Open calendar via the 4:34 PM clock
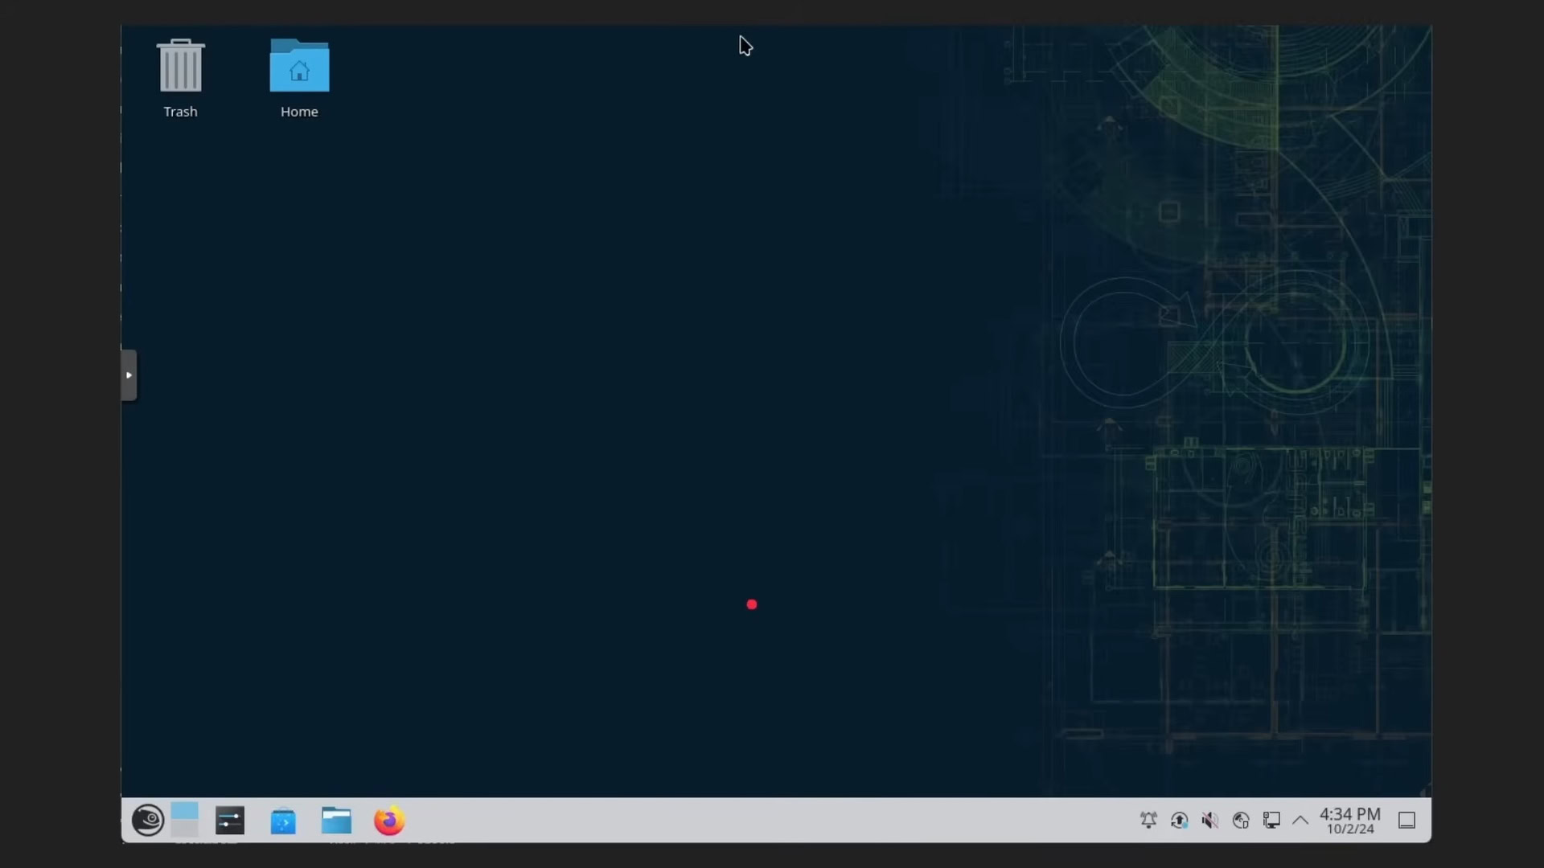The width and height of the screenshot is (1544, 868). pyautogui.click(x=1349, y=814)
